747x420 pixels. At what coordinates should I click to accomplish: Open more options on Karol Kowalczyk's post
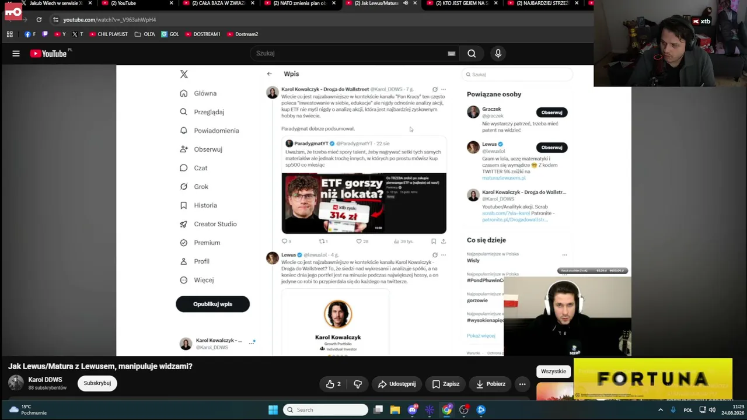coord(444,90)
